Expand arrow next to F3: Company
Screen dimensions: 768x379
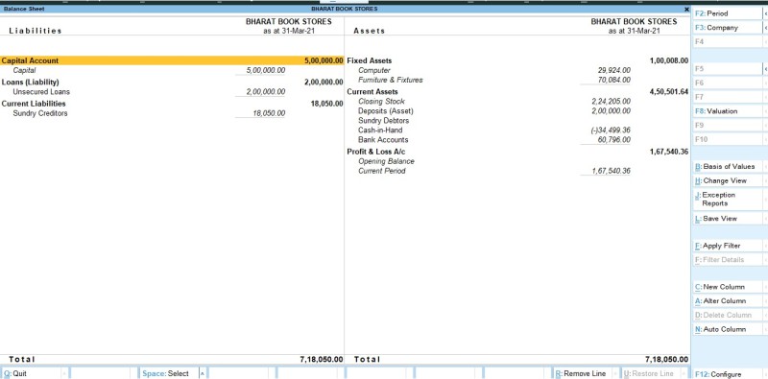pos(765,28)
